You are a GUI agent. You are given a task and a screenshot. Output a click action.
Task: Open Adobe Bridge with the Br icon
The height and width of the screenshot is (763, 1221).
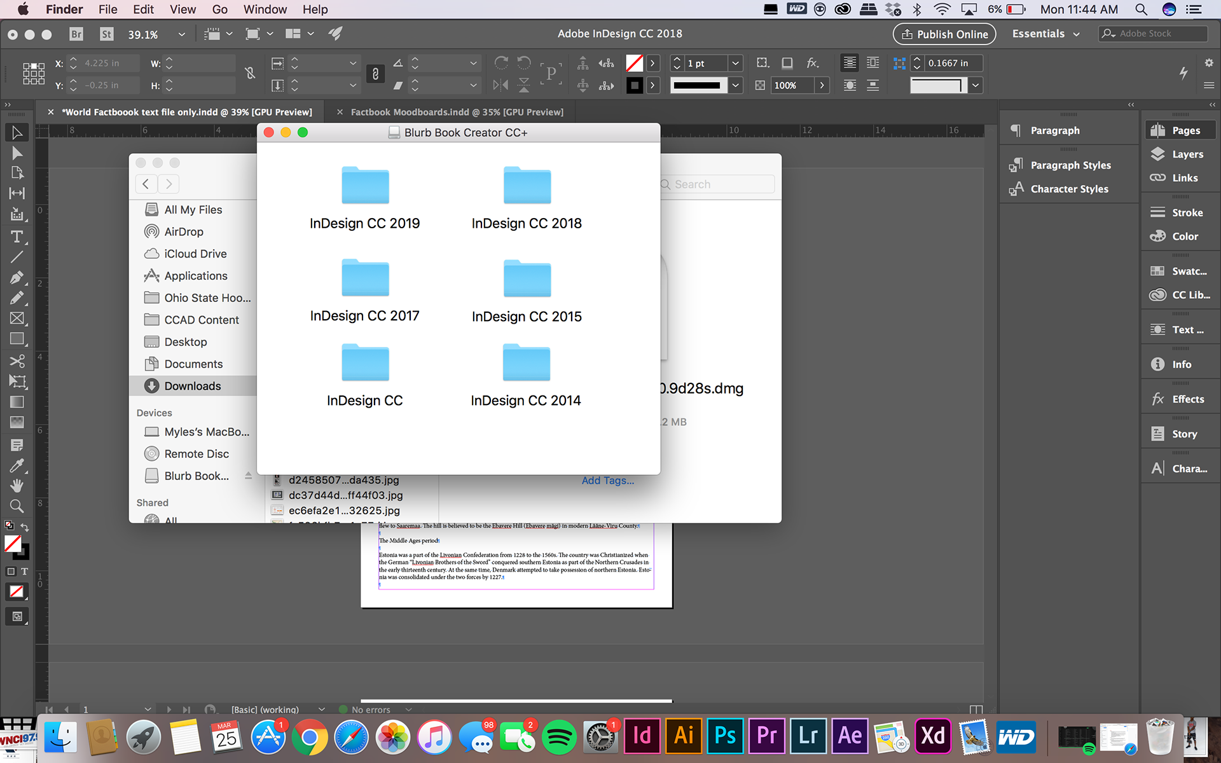[x=76, y=34]
